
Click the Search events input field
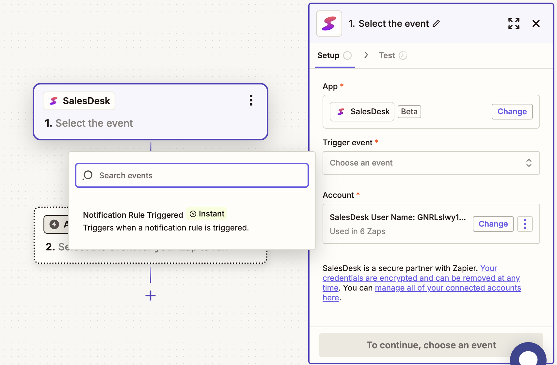(192, 176)
